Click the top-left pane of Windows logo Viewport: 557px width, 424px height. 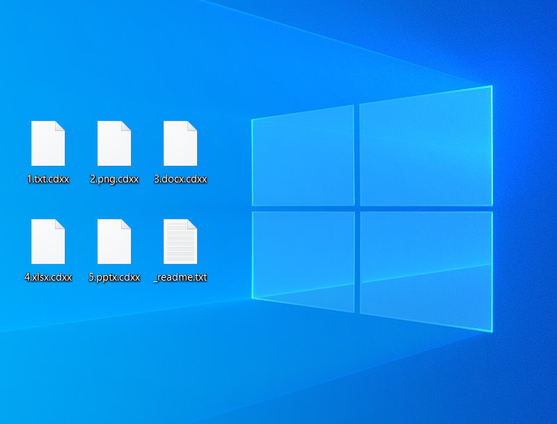[x=303, y=157]
